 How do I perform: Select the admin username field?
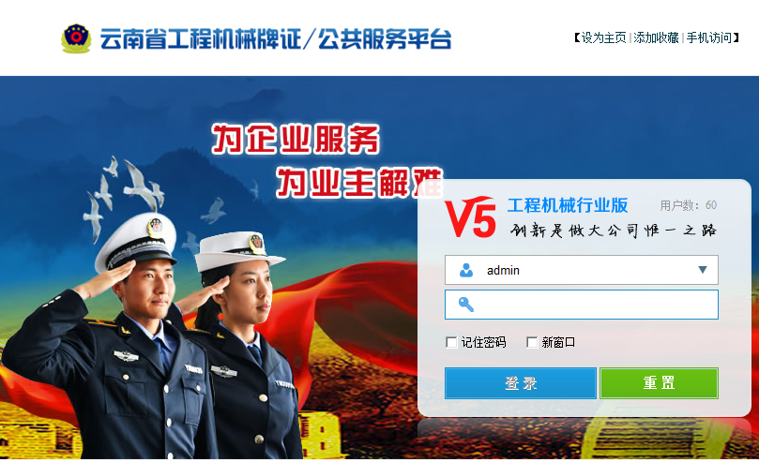[x=582, y=270]
